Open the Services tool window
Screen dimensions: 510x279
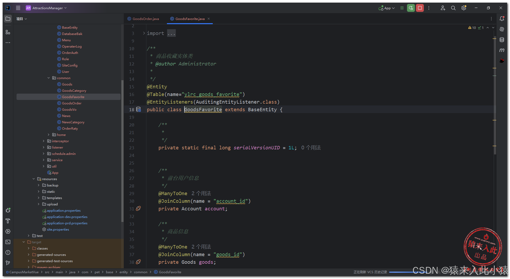coord(8,231)
